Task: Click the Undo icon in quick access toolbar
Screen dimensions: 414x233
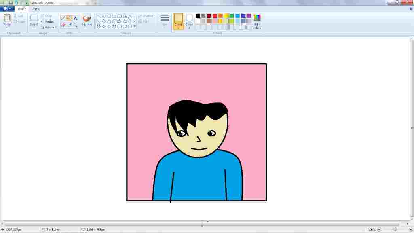Action: 16,3
